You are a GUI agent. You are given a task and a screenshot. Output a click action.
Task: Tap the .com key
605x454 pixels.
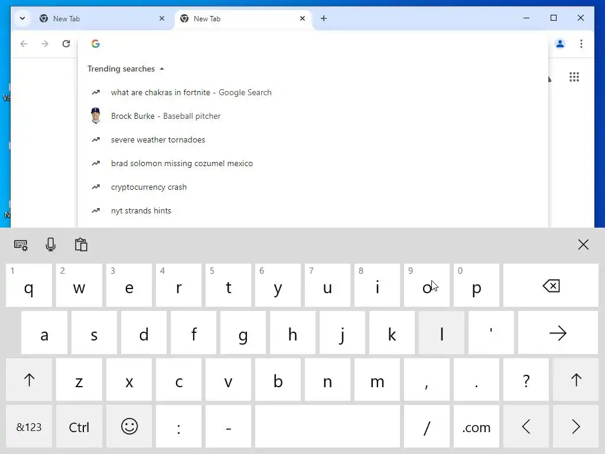(x=476, y=427)
